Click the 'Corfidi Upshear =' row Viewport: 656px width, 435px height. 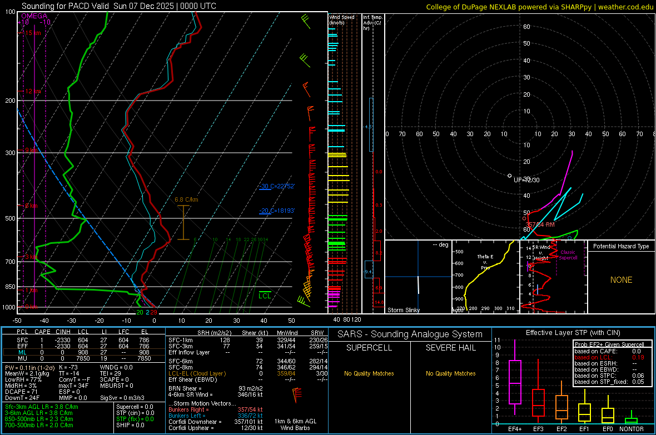tap(216, 428)
